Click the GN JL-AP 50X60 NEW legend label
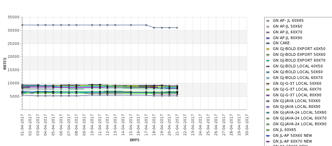 tap(292, 136)
